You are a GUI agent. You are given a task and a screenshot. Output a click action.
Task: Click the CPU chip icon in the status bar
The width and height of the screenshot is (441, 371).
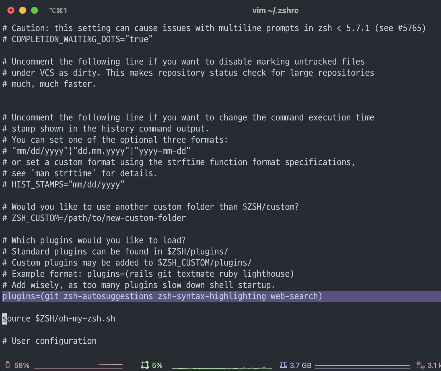coord(145,365)
